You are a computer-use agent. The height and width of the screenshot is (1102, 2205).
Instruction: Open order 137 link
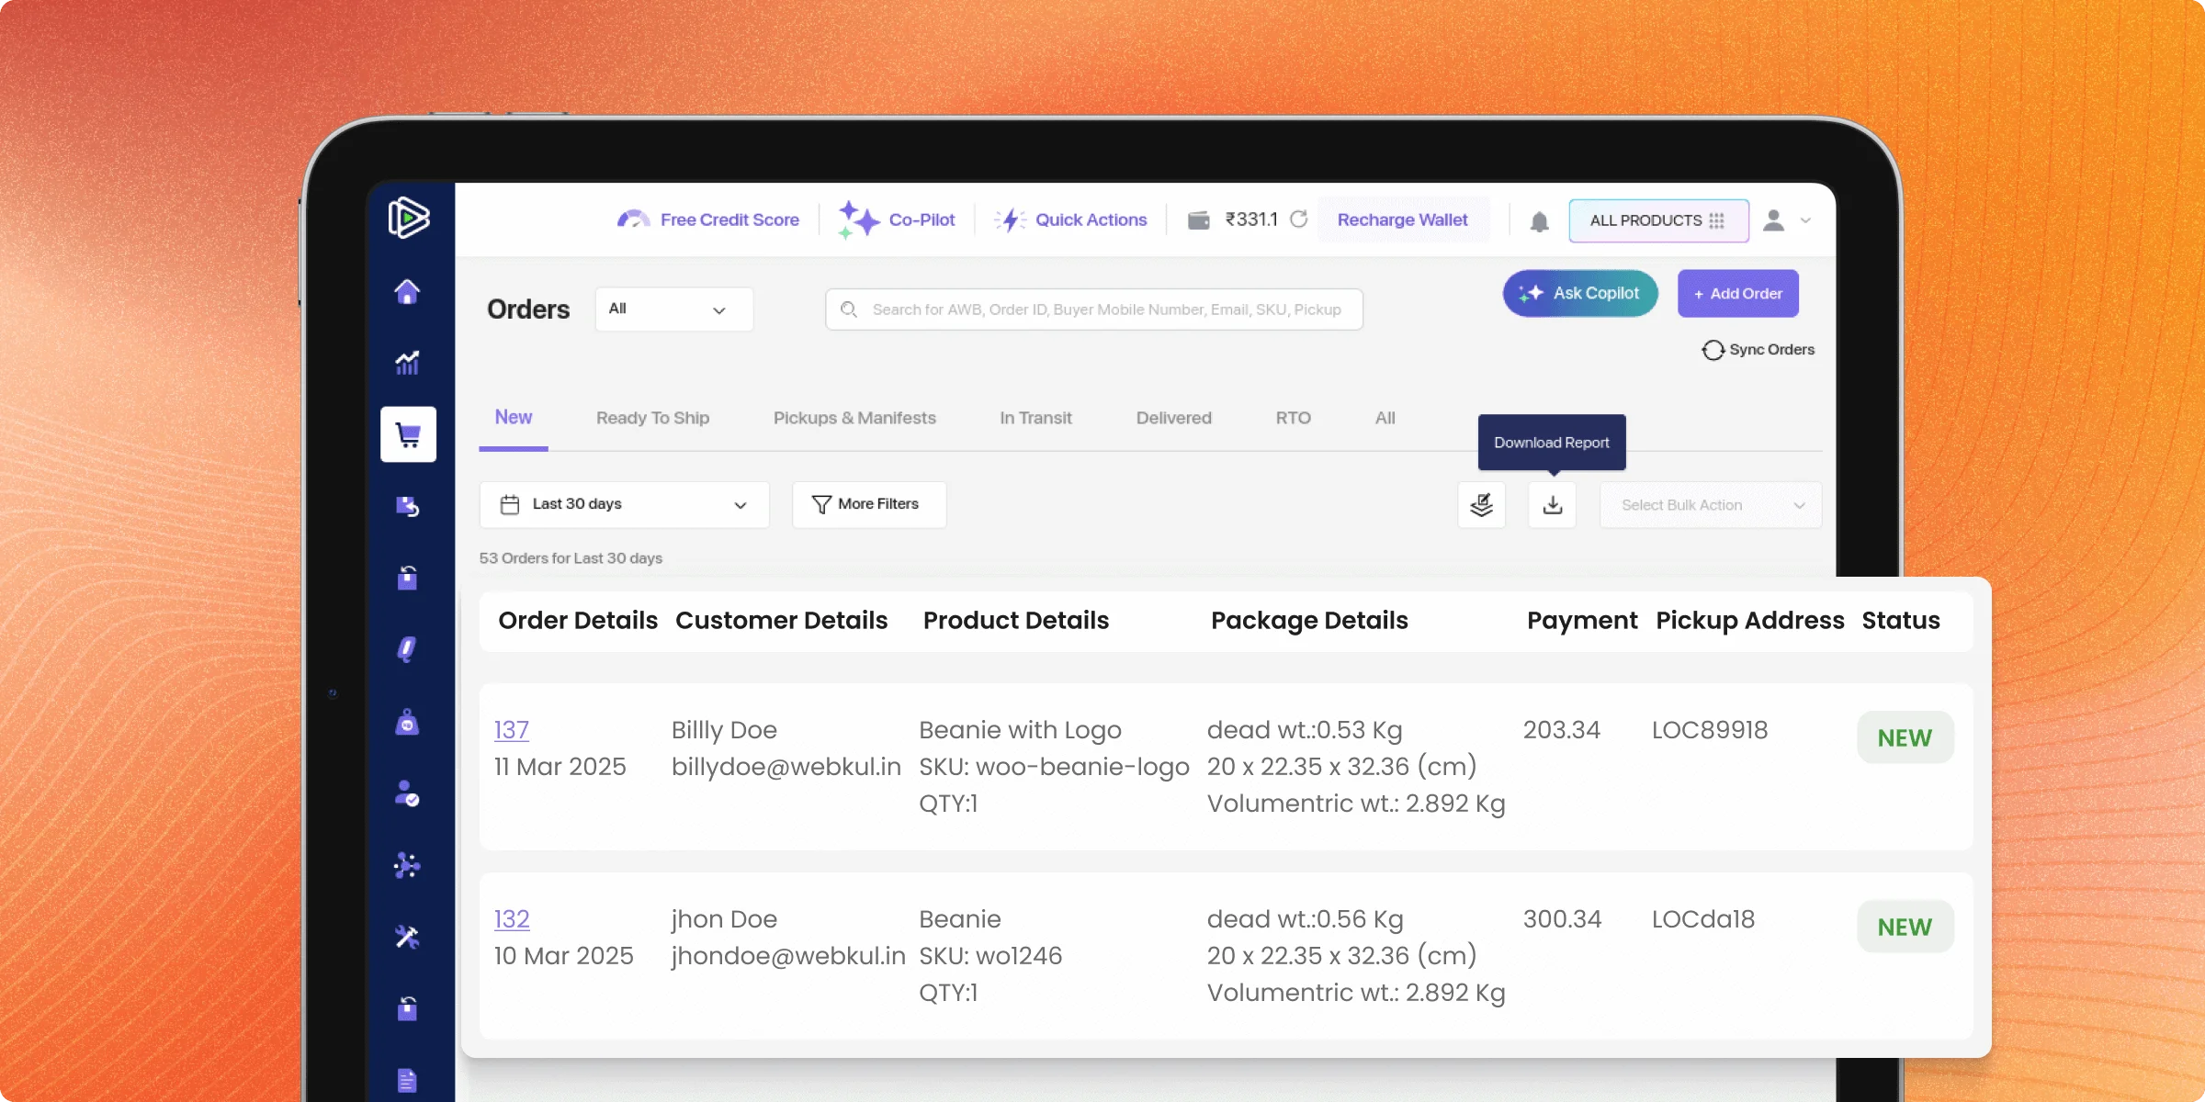[512, 730]
